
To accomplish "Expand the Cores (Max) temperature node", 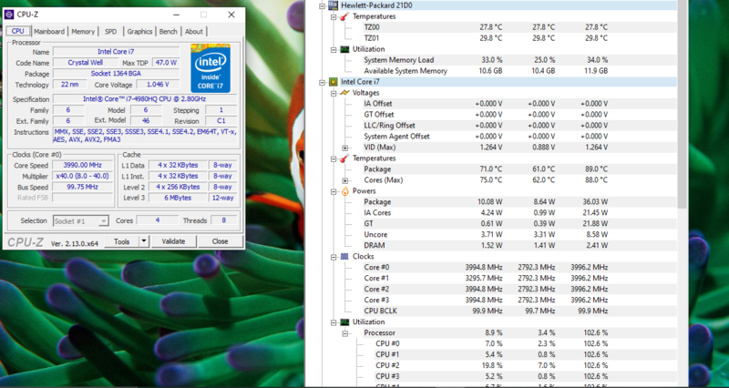I will [x=345, y=180].
